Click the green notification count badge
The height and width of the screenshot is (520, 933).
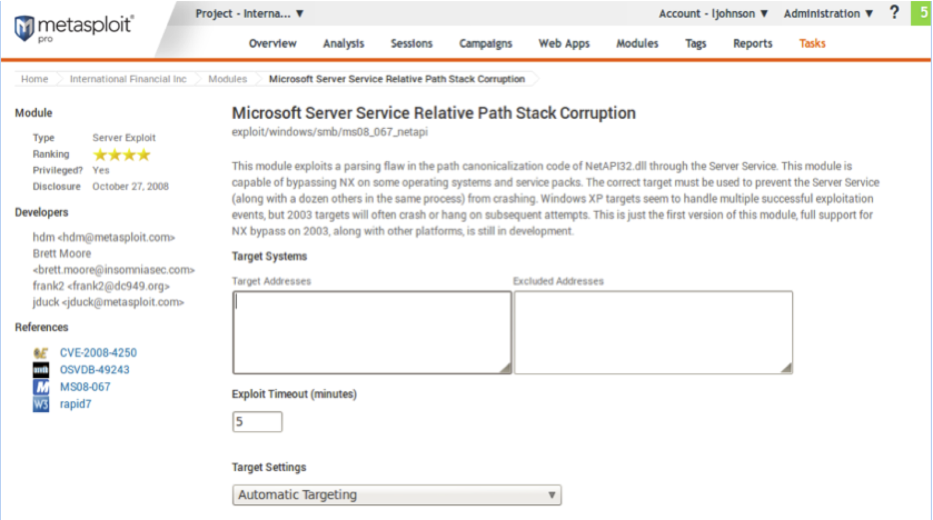pos(922,13)
